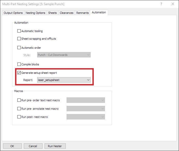Uncheck Generate setup sheet report

pyautogui.click(x=19, y=73)
